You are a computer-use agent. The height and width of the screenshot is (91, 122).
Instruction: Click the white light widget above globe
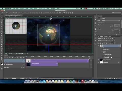point(51,18)
